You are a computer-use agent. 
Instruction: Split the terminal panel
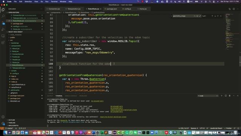(226, 96)
